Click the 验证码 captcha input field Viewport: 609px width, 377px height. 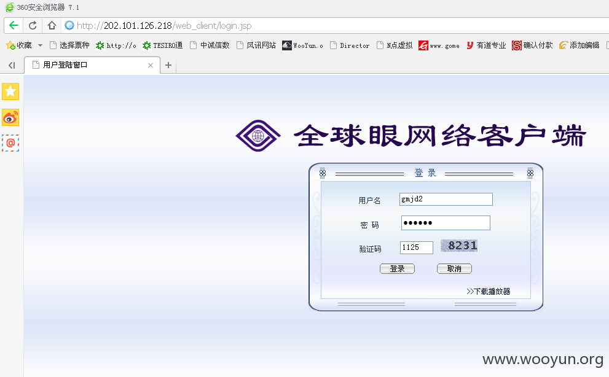(x=417, y=247)
